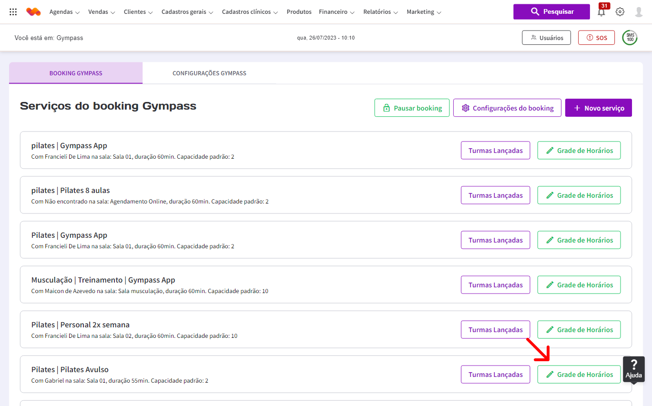Open Grade de Horários for capitalized Pilates Gympass App
Image resolution: width=652 pixels, height=406 pixels.
tap(579, 240)
